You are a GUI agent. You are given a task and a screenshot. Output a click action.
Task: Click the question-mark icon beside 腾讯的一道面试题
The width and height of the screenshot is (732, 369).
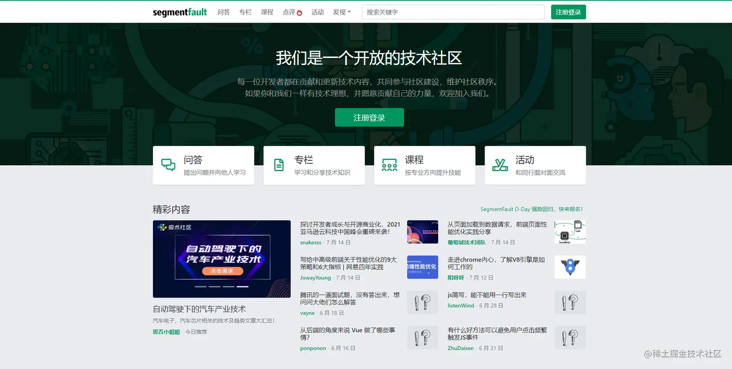(x=423, y=302)
